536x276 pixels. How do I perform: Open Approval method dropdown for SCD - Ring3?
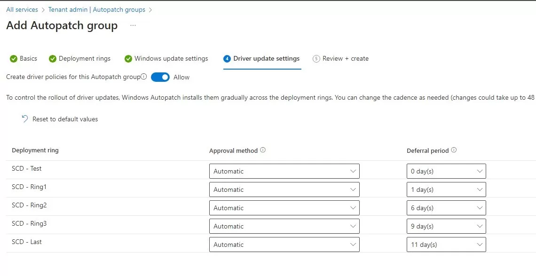(284, 226)
